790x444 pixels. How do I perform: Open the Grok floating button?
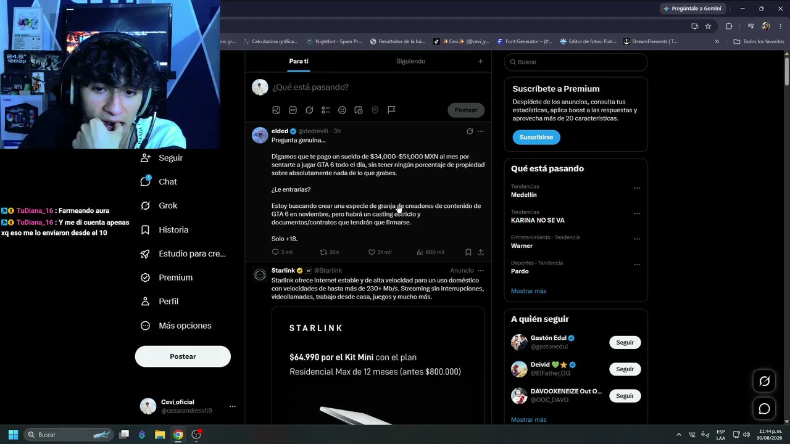764,381
